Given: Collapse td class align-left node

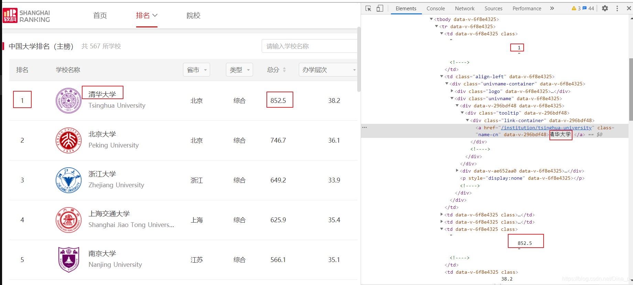Looking at the screenshot, I should 441,76.
